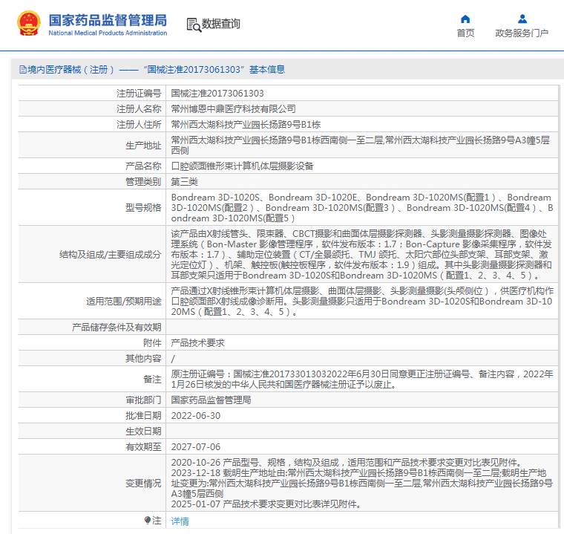
Task: Click the remark text starting 原注册证编号
Action: (x=362, y=380)
